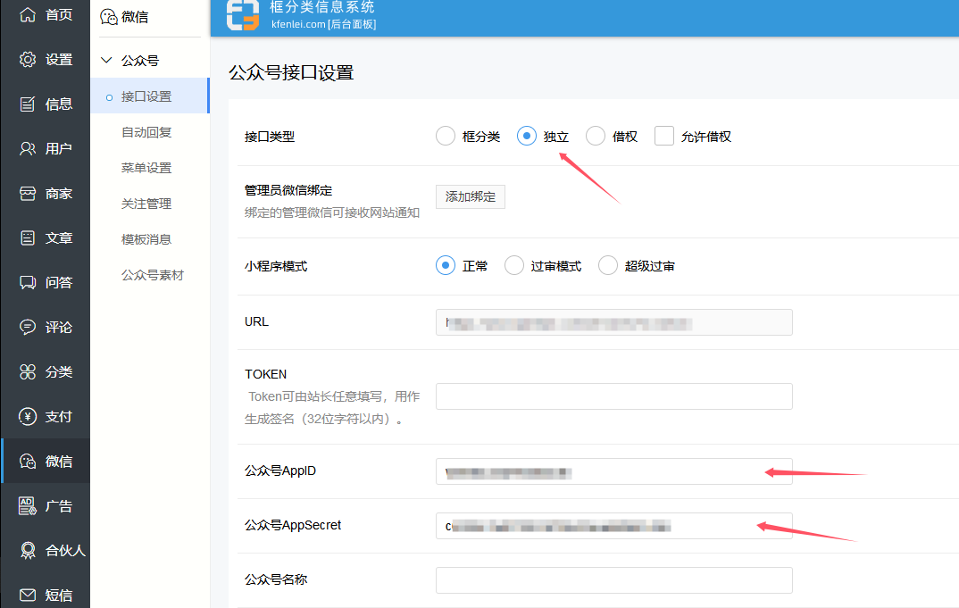Click the Q&A speech bubble icon
Viewport: 959px width, 608px height.
pyautogui.click(x=28, y=283)
